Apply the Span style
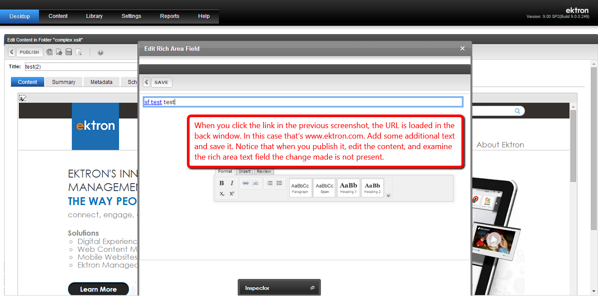 pos(324,188)
